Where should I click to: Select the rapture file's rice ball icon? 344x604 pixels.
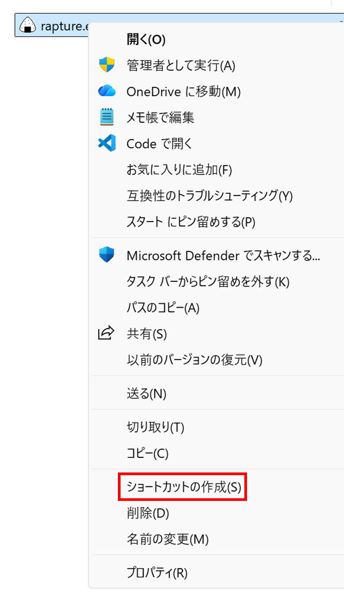click(x=28, y=25)
